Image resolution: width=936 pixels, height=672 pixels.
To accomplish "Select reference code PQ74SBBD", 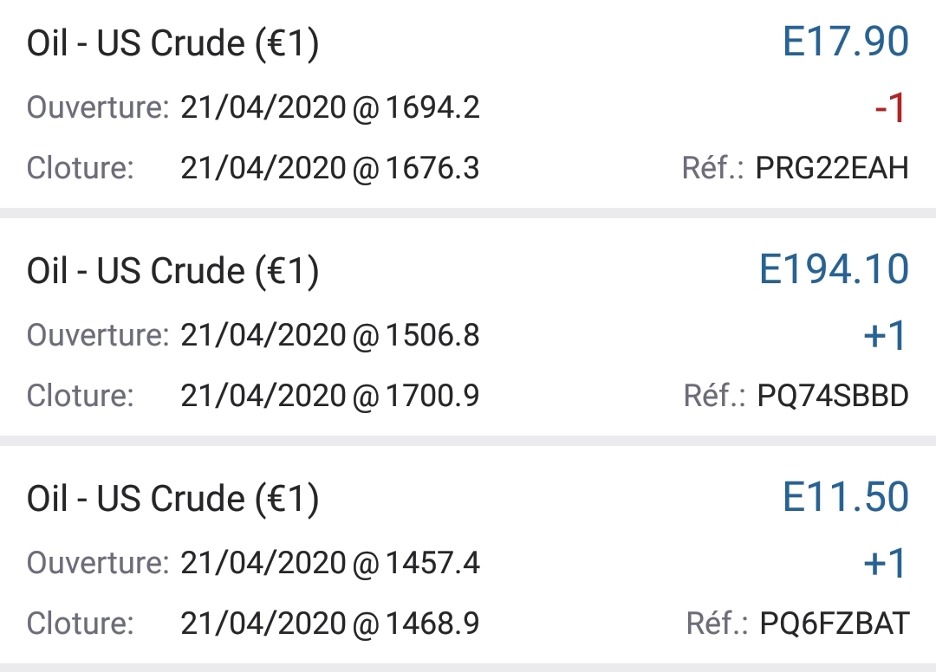I will coord(832,396).
